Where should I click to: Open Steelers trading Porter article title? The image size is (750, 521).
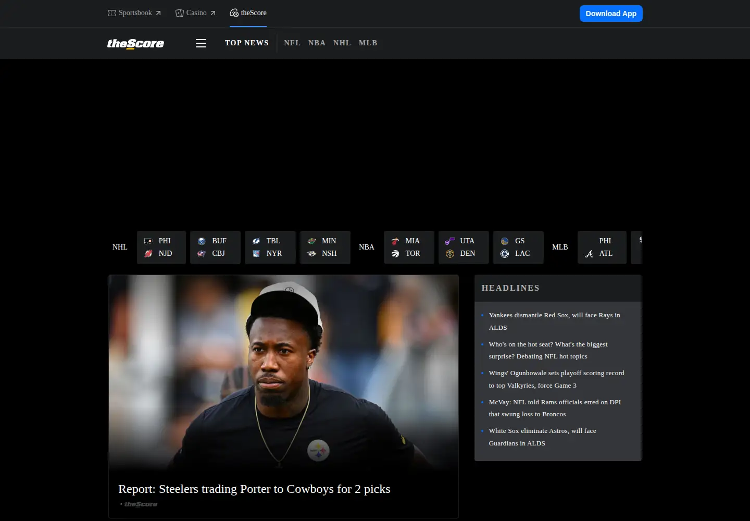click(254, 489)
